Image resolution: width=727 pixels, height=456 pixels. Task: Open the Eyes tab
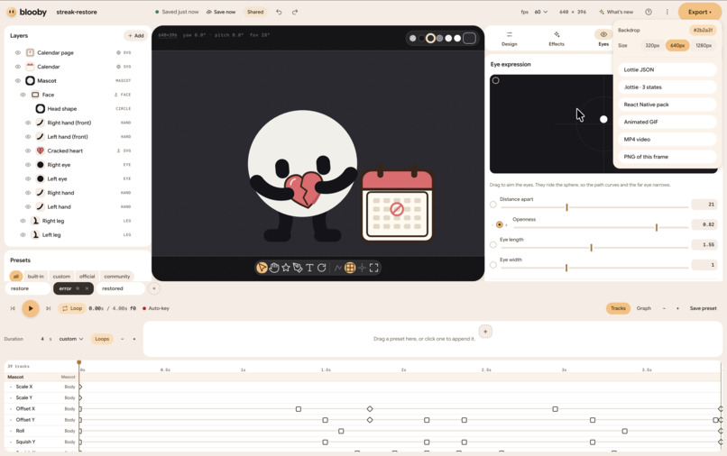point(603,39)
